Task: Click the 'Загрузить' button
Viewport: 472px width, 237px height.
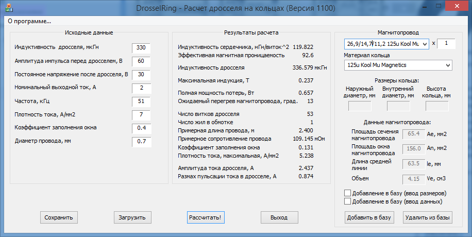Action: 132,217
